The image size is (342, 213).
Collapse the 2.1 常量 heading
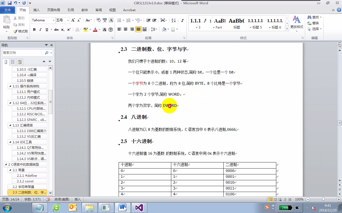click(10, 170)
